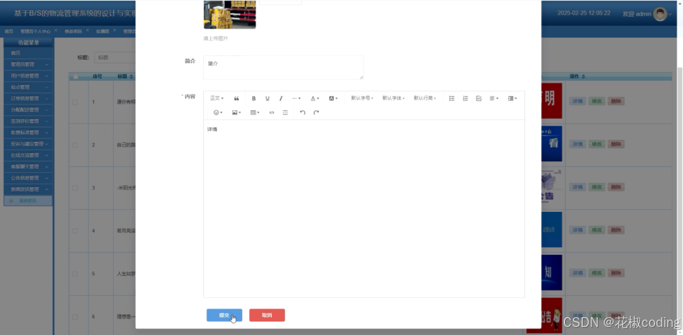
Task: Select the checkbox for row 3
Action: tap(75, 188)
